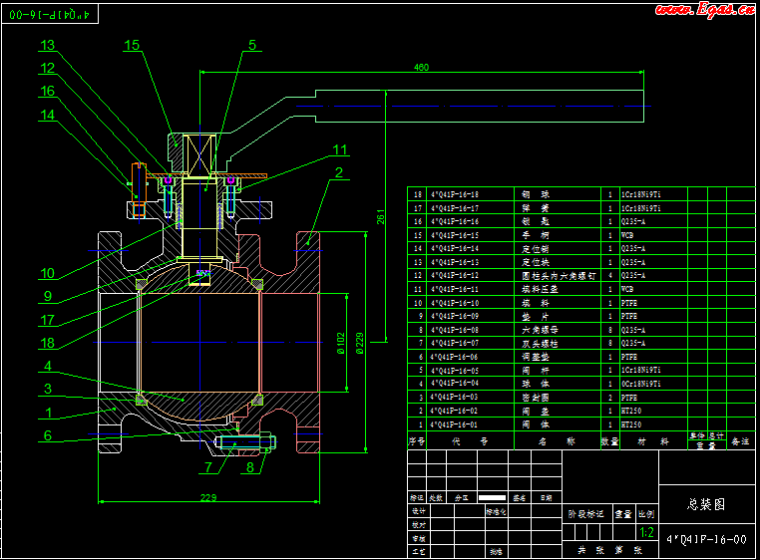The width and height of the screenshot is (760, 560).
Task: Click the 1:2 scale value
Action: pyautogui.click(x=647, y=533)
